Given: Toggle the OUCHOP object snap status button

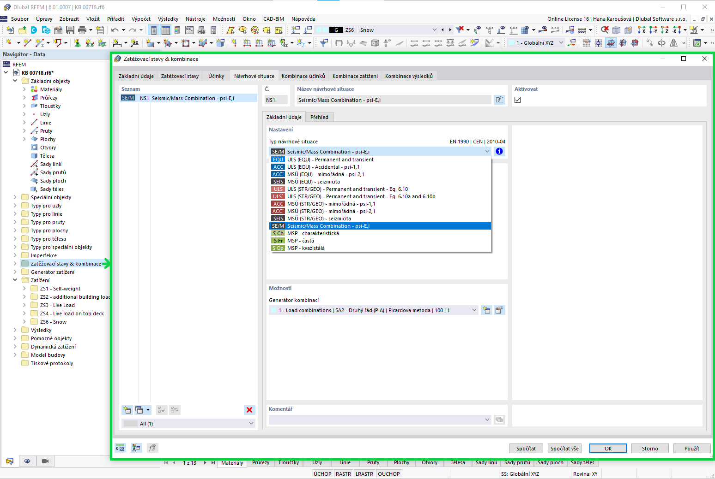Looking at the screenshot, I should pos(389,474).
